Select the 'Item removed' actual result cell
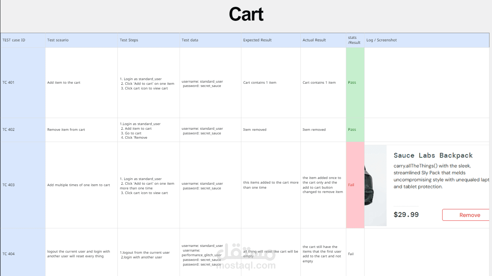492x276 pixels. [323, 130]
